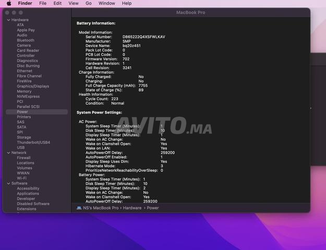Click Power in the bottom path bar
Image resolution: width=326 pixels, height=250 pixels.
[x=153, y=208]
